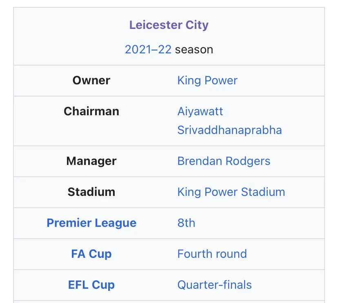The height and width of the screenshot is (303, 338).
Task: Open the Premier League row label link
Action: [91, 223]
